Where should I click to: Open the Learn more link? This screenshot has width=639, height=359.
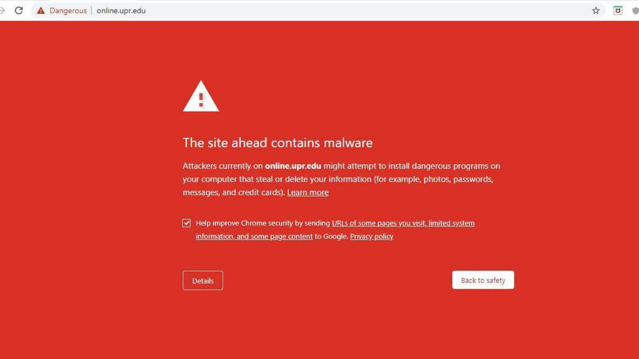(x=308, y=192)
